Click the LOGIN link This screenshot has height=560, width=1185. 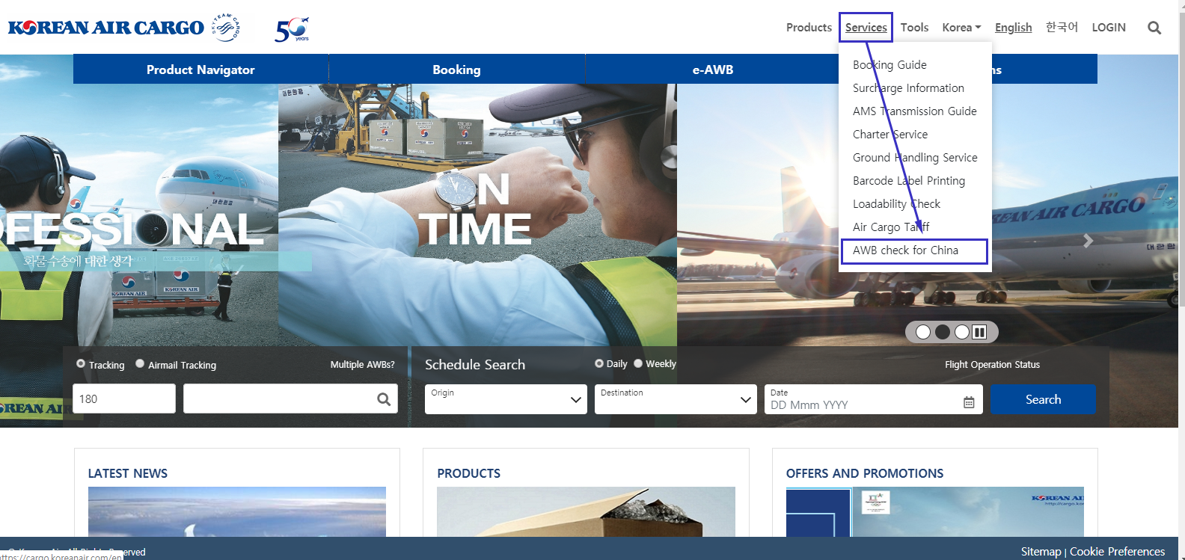[x=1109, y=28]
